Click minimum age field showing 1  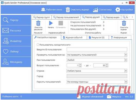point(73,65)
